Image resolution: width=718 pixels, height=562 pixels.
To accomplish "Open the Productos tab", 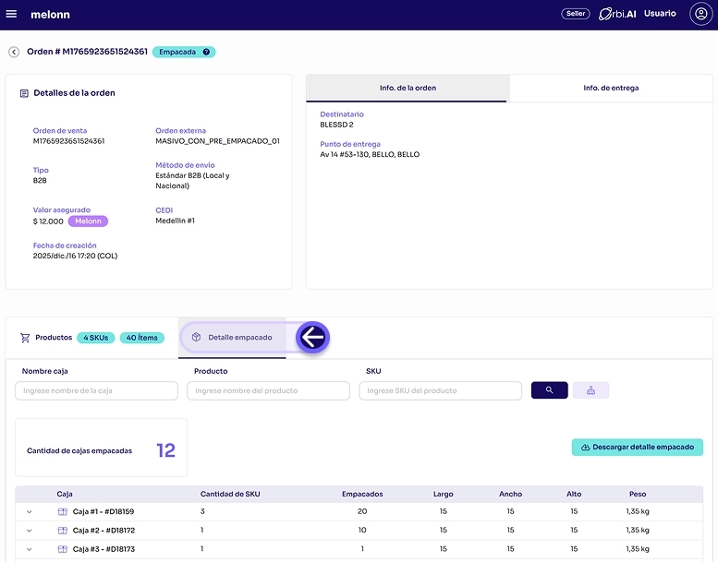I will (54, 338).
